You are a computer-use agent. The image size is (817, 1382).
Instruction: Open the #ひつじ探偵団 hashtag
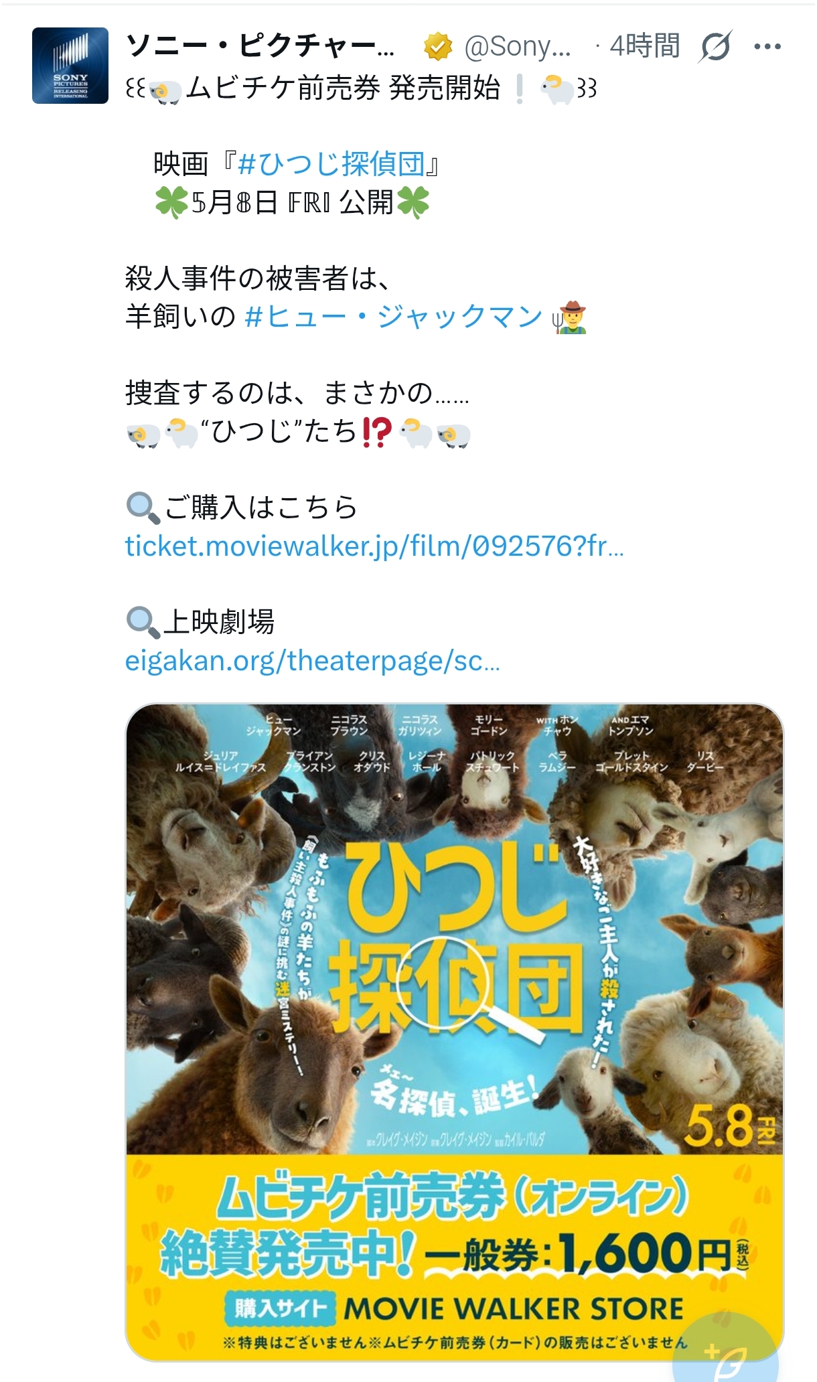tap(331, 164)
